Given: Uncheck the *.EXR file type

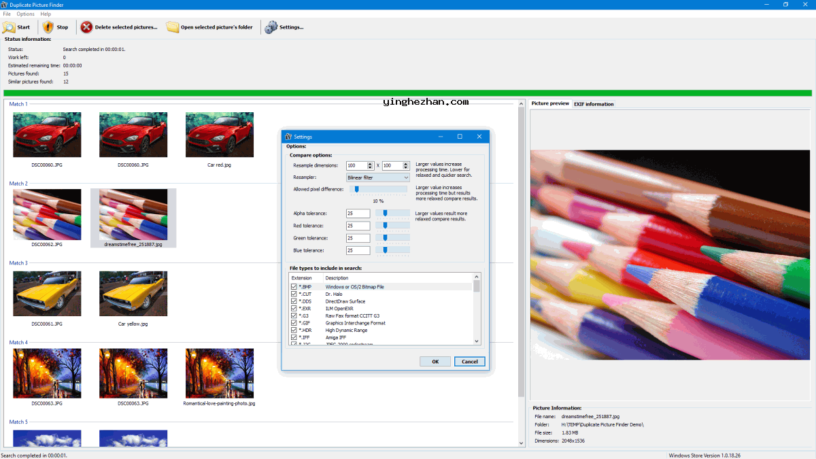Looking at the screenshot, I should coord(294,309).
